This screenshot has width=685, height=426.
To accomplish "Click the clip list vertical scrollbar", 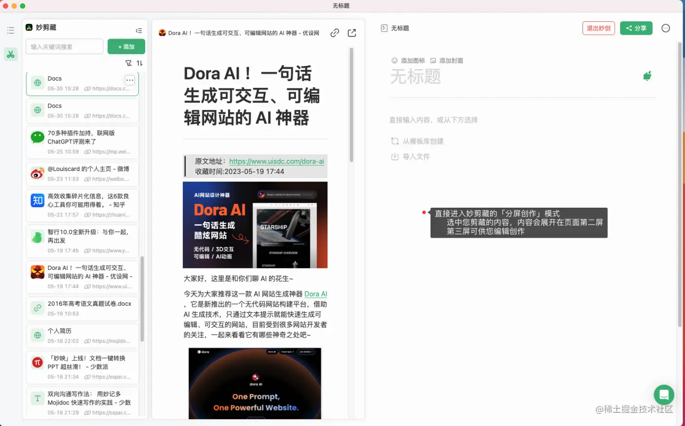I will (142, 298).
